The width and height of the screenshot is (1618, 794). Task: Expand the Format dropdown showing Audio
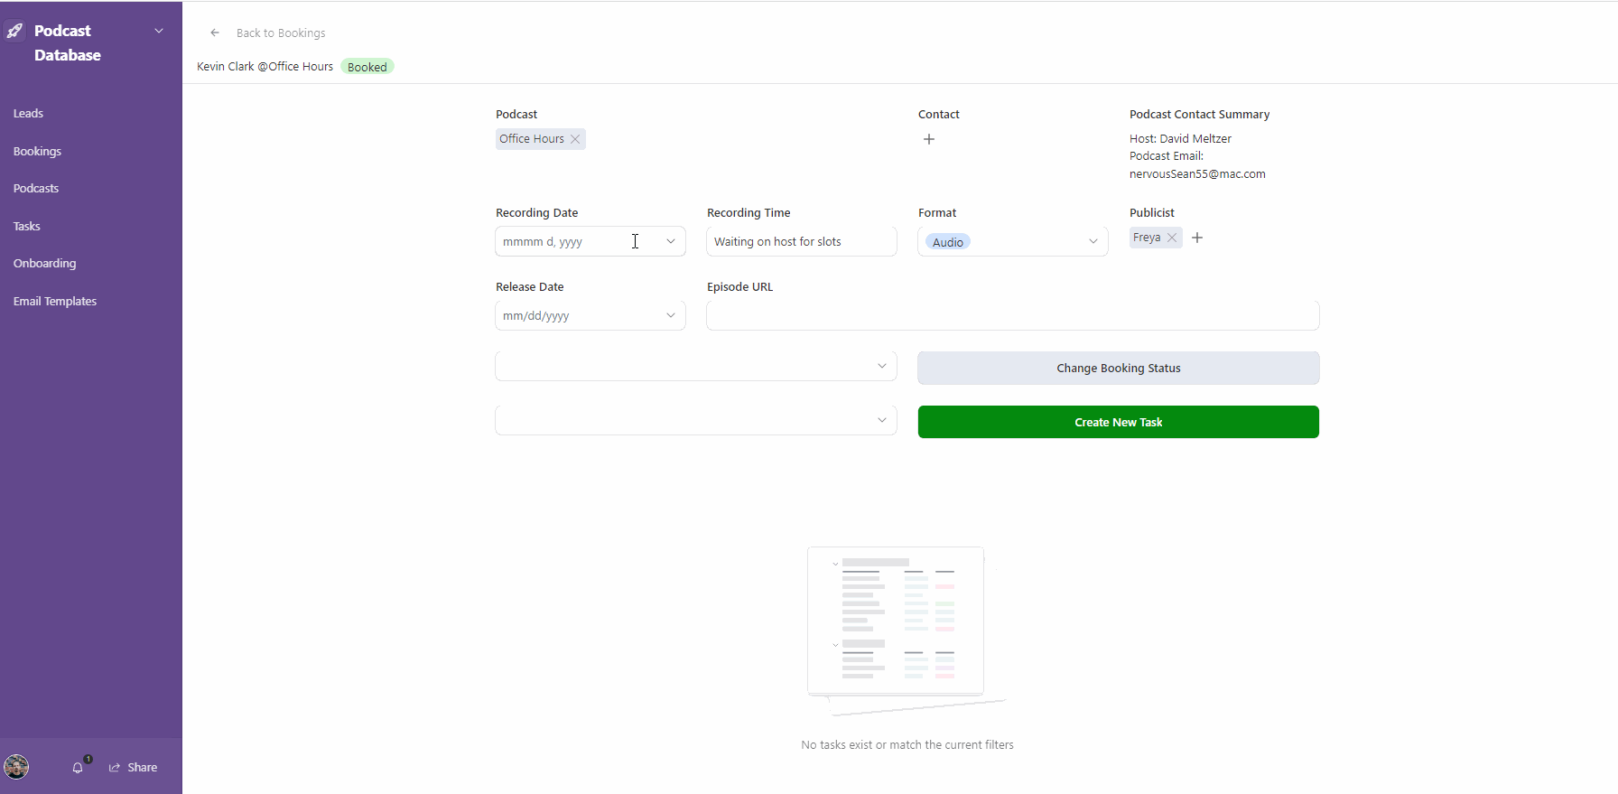pos(1093,241)
